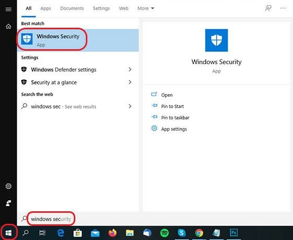Open Windows Defender settings result
Viewport: 293px width, 240px height.
click(78, 70)
